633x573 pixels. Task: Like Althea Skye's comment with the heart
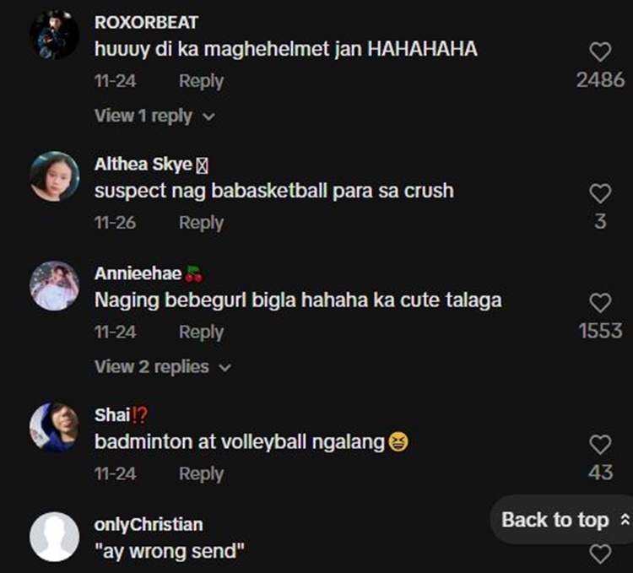point(600,194)
